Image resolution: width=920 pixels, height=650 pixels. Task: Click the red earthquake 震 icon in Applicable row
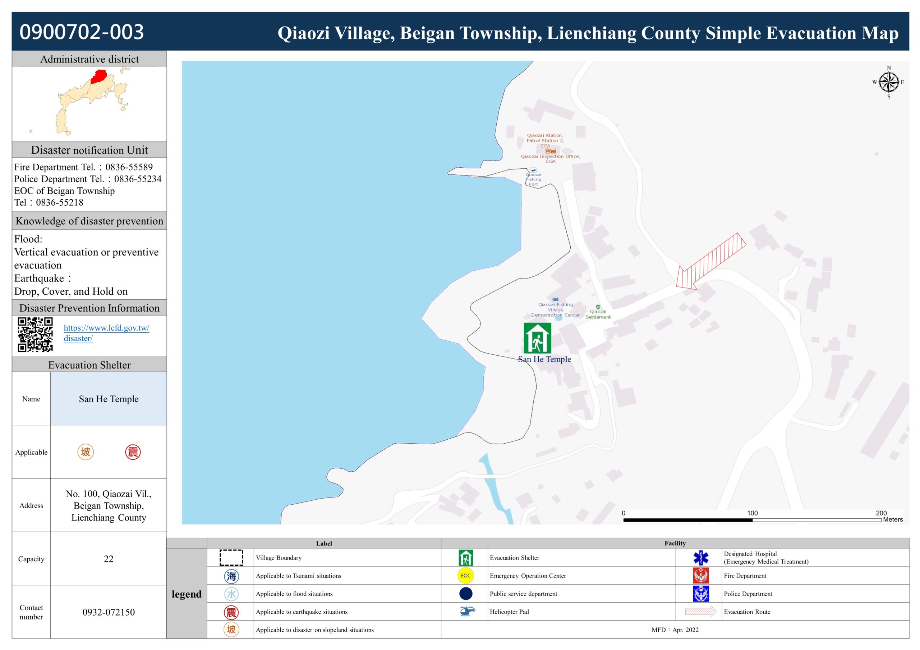point(133,452)
